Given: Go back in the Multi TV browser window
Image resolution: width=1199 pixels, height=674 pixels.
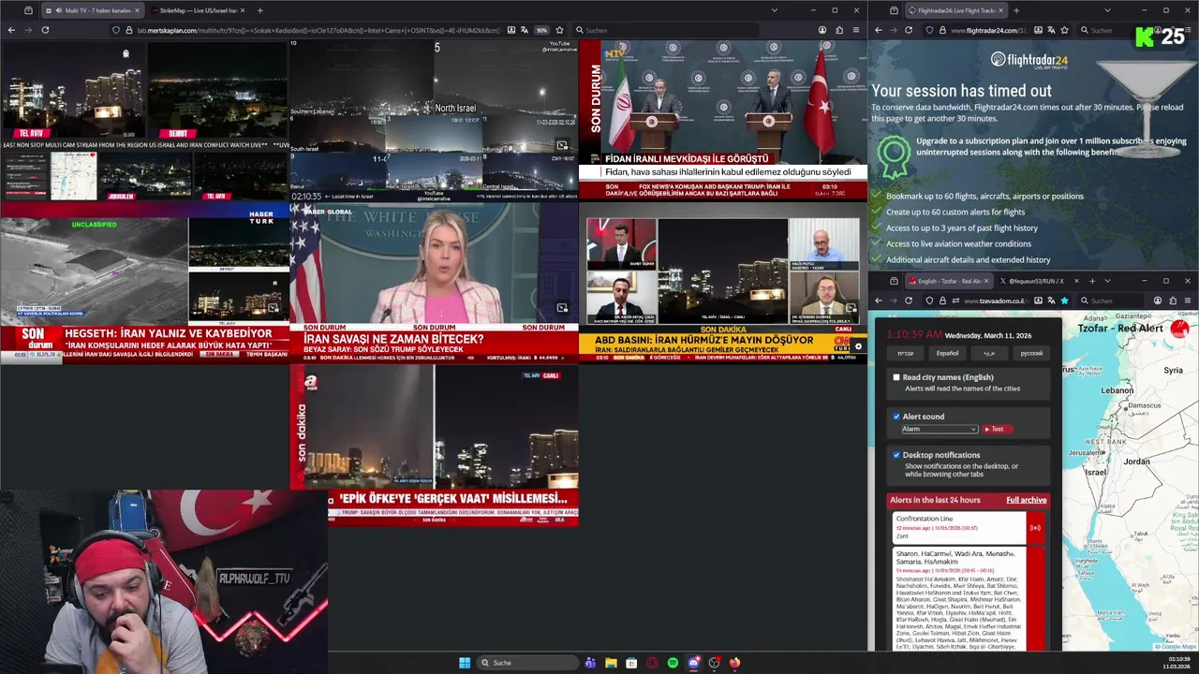Looking at the screenshot, I should click(11, 30).
